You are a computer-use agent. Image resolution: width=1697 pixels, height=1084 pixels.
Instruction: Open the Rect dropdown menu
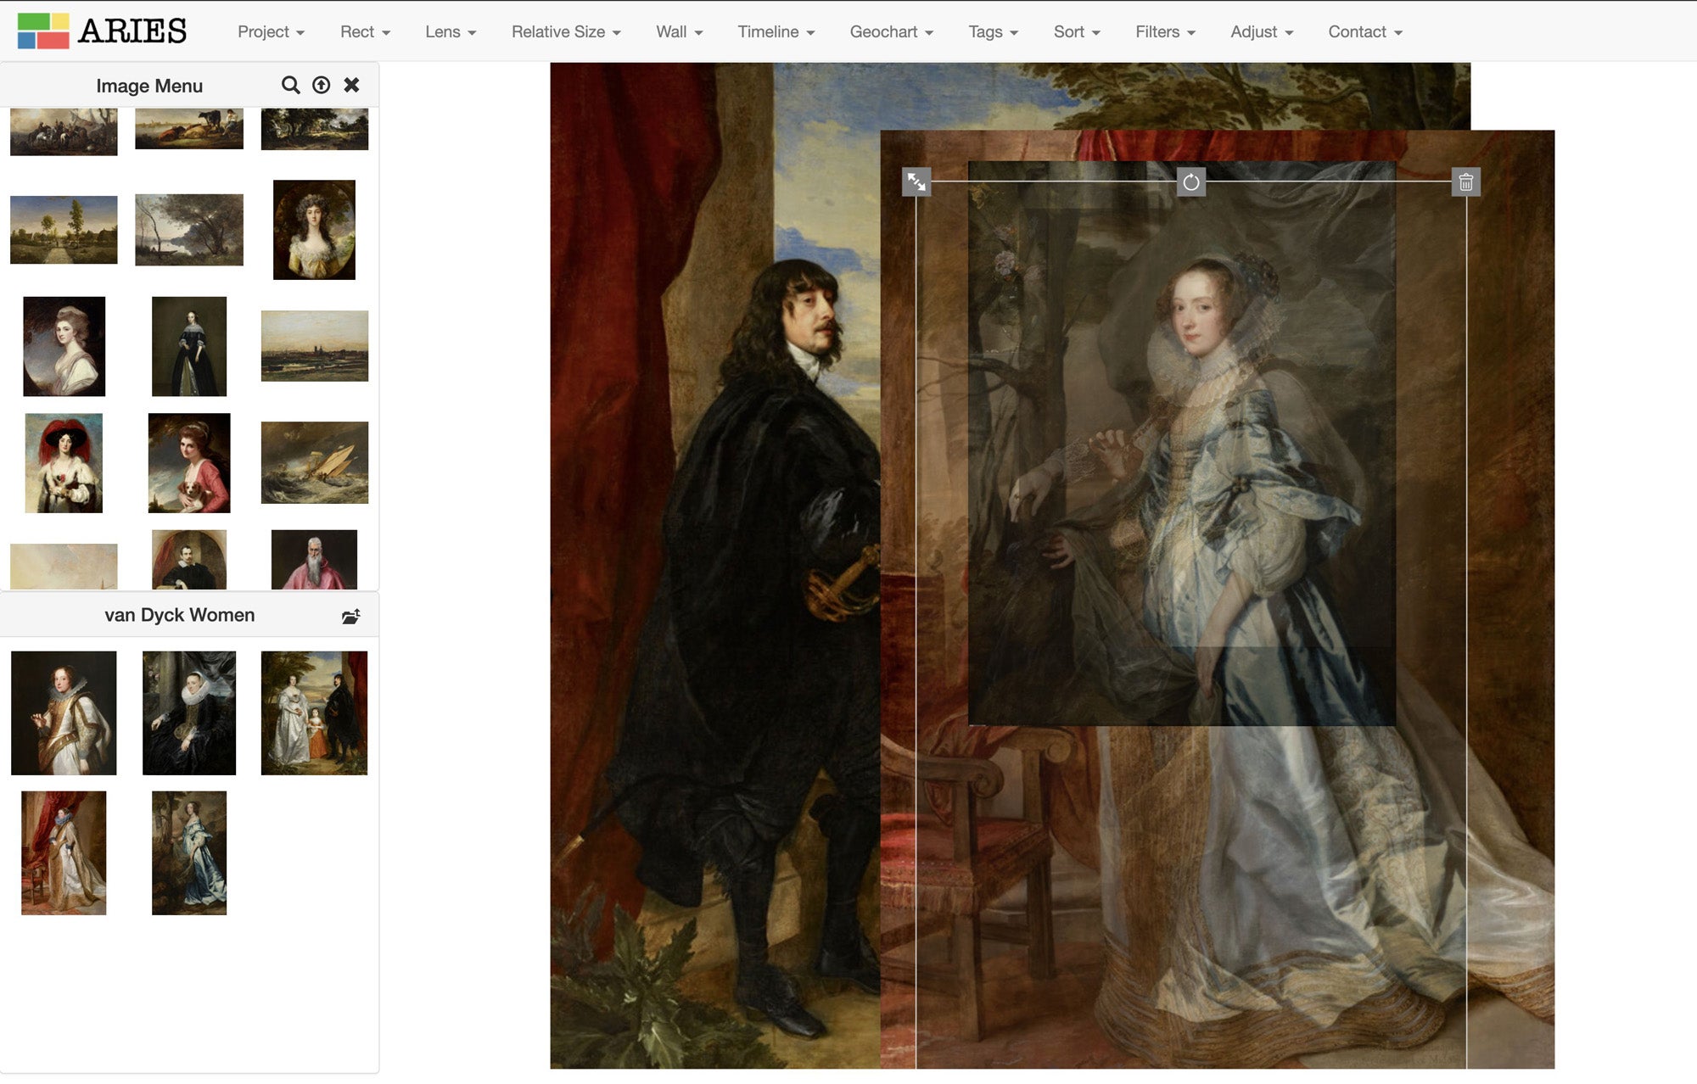(x=365, y=31)
